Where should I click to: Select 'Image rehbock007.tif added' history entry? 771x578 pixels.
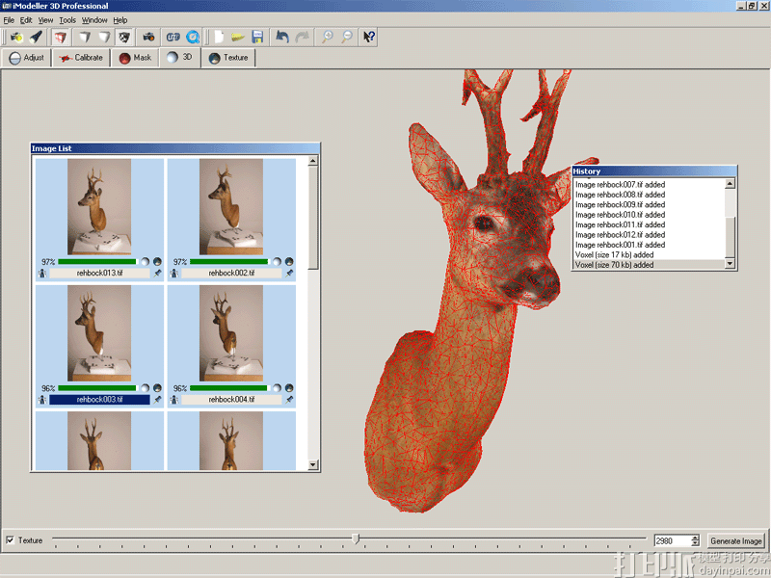pyautogui.click(x=649, y=185)
